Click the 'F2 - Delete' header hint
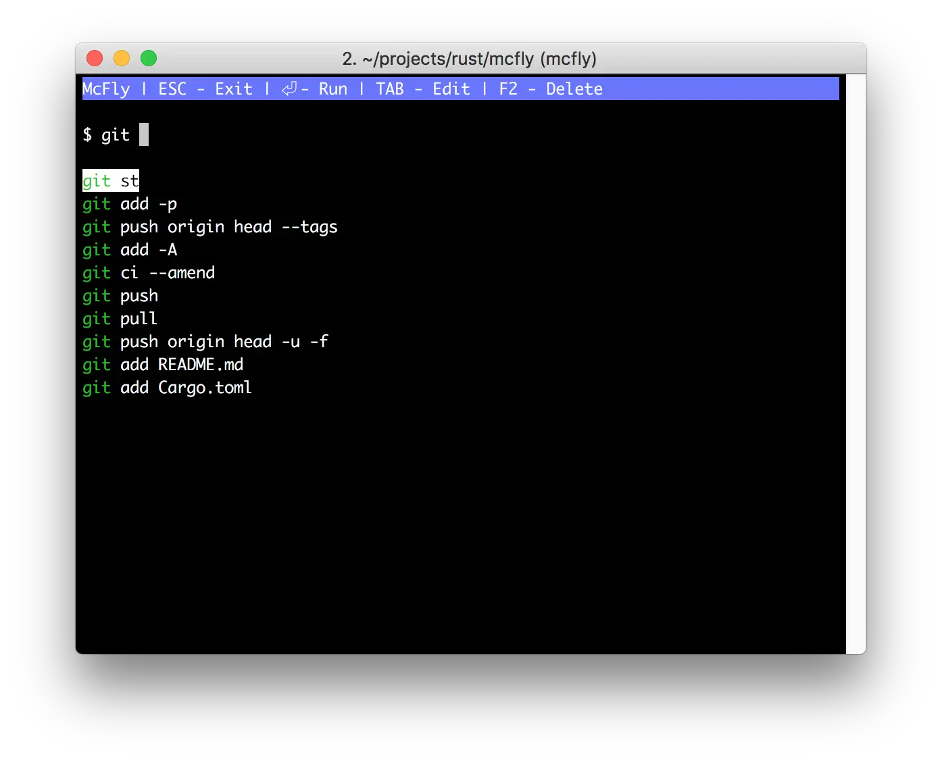Viewport: 942px width, 762px height. 551,89
